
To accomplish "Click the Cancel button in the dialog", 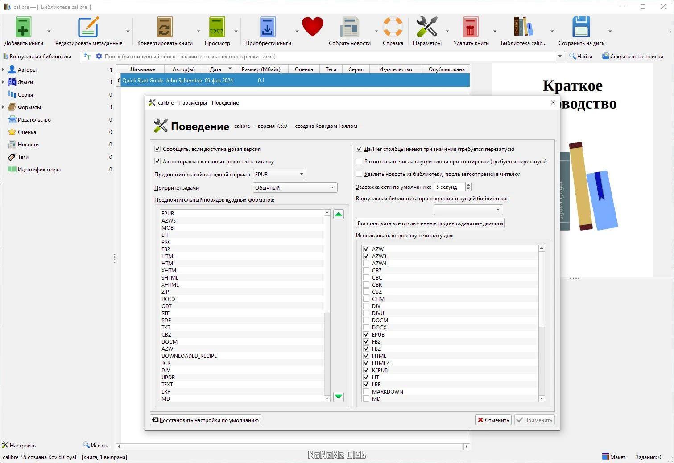I will [x=493, y=420].
